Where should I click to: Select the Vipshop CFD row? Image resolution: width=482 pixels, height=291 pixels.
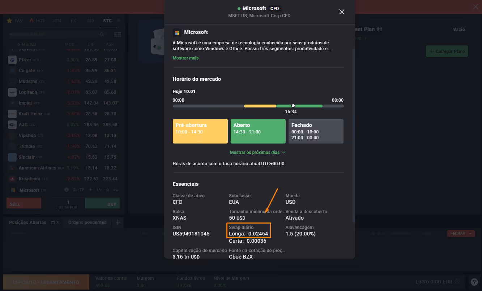click(x=63, y=136)
